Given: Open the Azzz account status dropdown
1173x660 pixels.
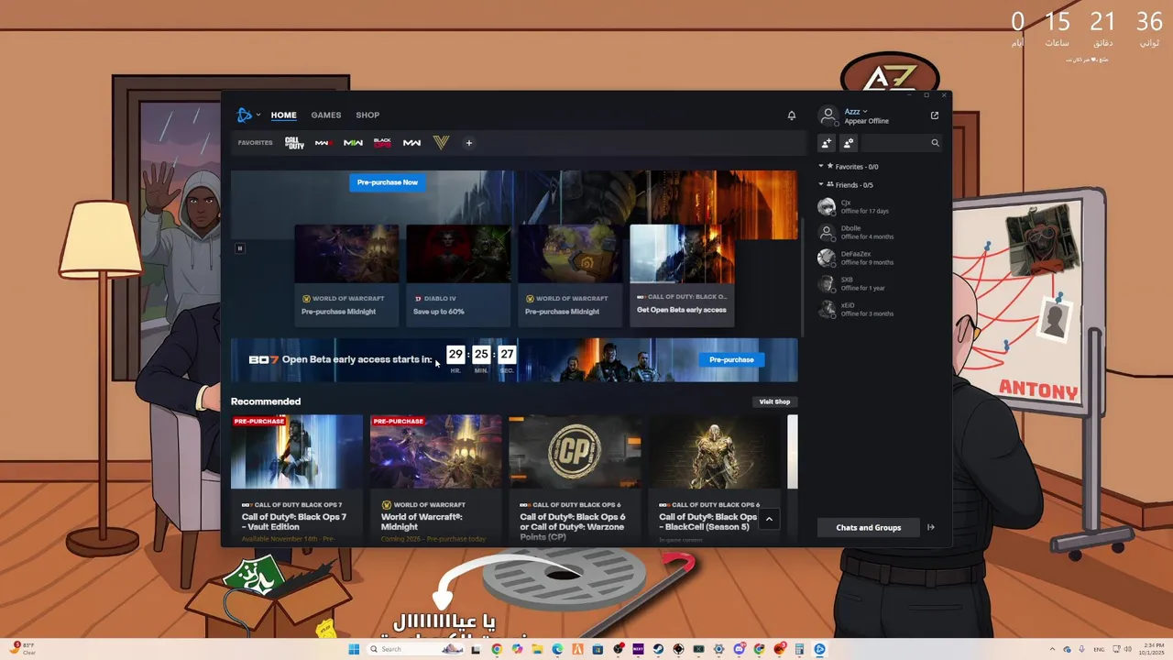Looking at the screenshot, I should 856,112.
